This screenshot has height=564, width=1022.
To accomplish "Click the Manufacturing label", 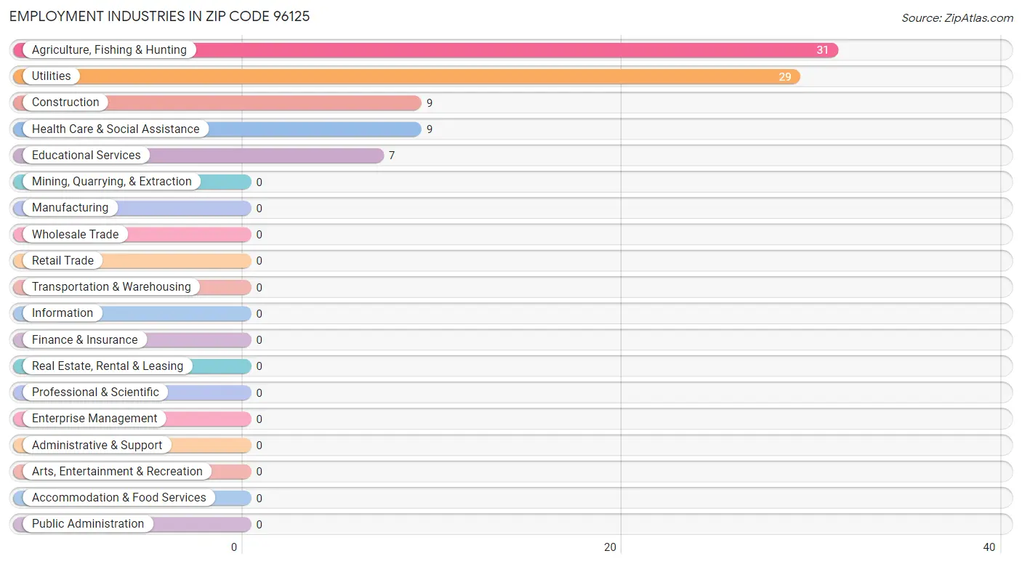I will (x=70, y=208).
